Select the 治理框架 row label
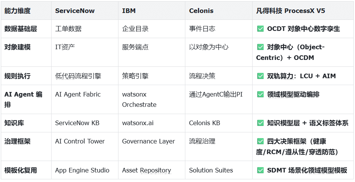Screen dimensions: 355x182 [x=18, y=142]
